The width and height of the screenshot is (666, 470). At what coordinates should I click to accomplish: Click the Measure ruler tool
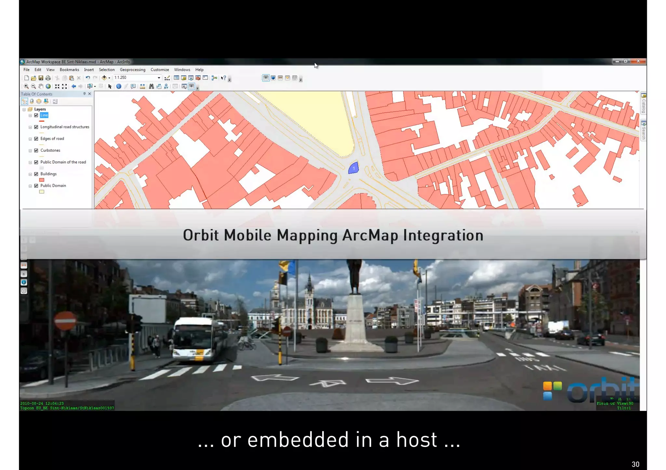click(142, 86)
